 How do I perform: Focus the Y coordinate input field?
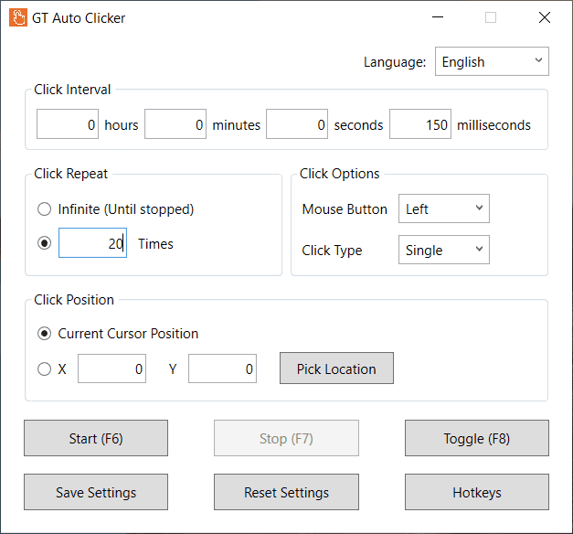[x=223, y=368]
